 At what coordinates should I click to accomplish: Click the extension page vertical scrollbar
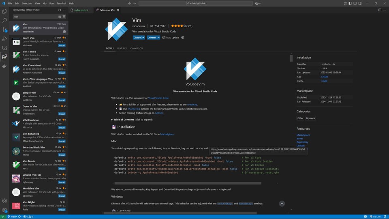(x=291, y=58)
